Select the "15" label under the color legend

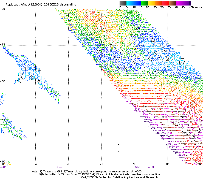point(141,7)
